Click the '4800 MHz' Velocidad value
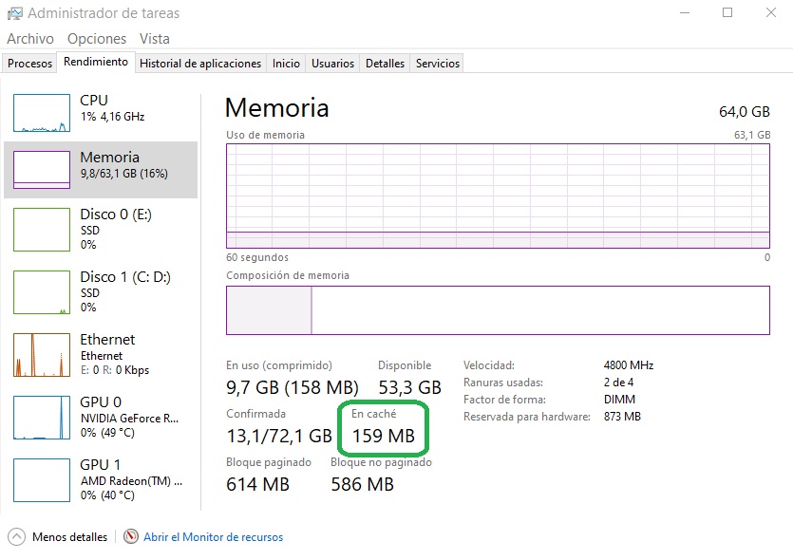This screenshot has height=560, width=793. 629,364
